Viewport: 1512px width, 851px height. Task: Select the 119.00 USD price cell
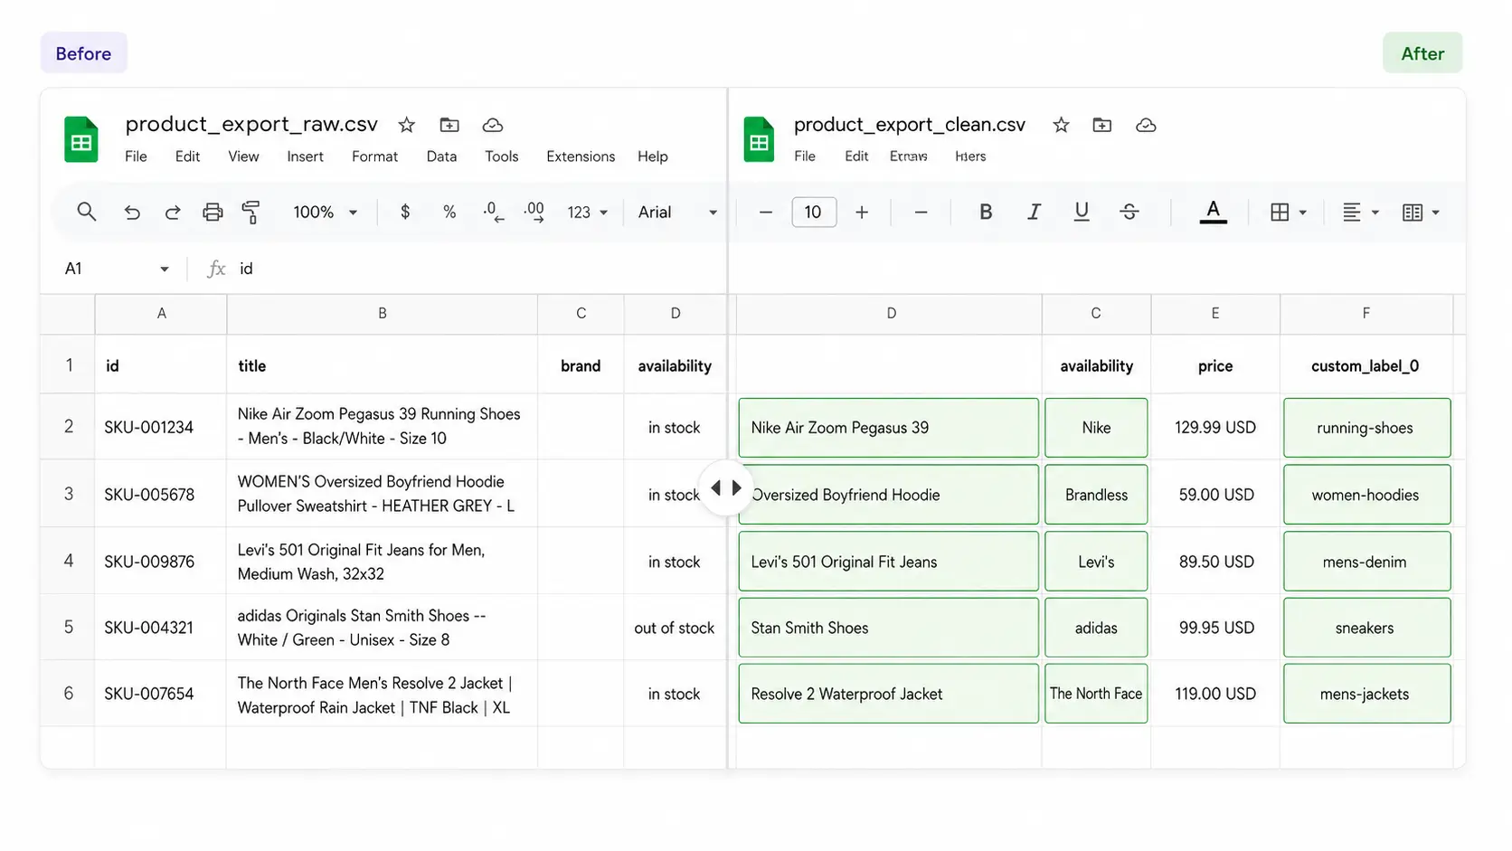point(1215,694)
